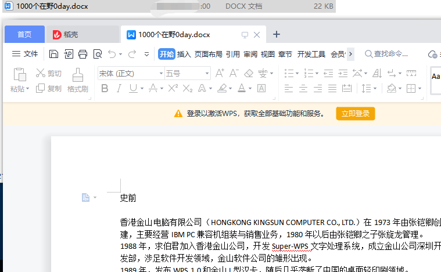Toggle Italic formatting
This screenshot has width=441, height=272.
pos(119,88)
